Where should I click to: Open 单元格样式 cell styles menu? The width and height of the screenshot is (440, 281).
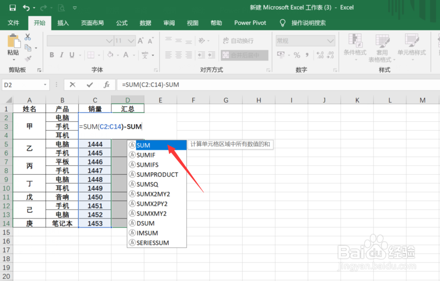(x=412, y=47)
